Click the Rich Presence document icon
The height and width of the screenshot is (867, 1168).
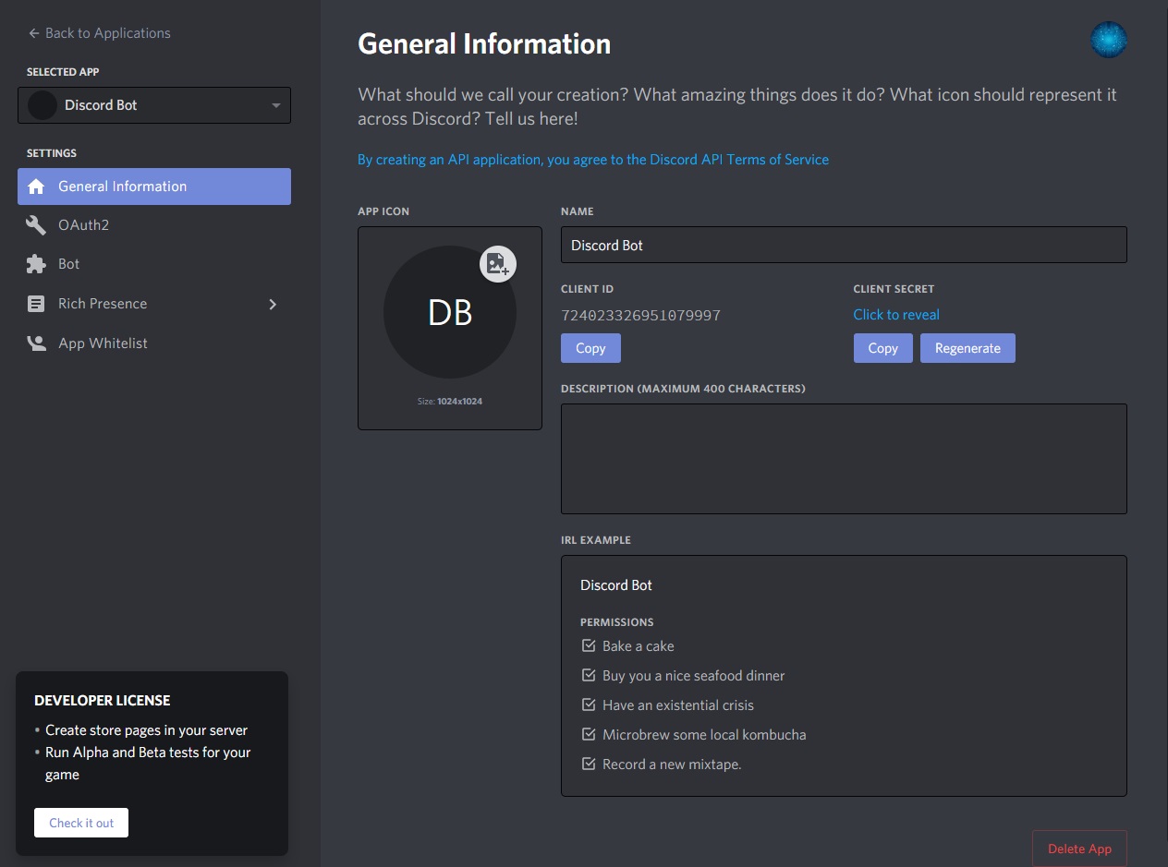tap(36, 304)
